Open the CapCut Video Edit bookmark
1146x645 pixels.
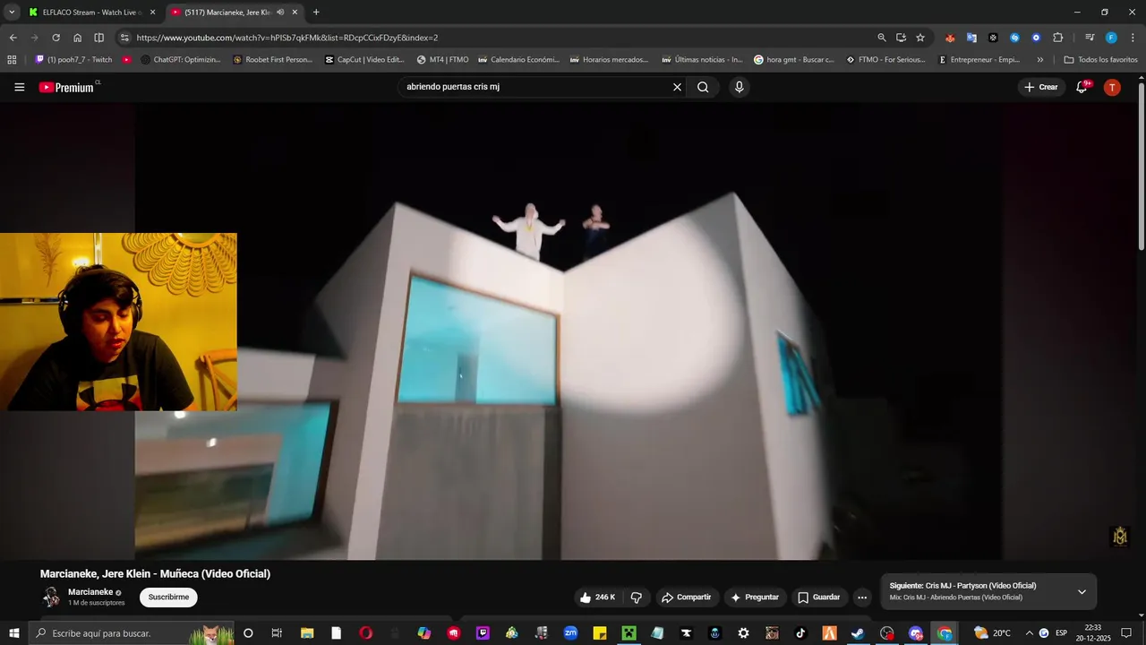click(x=364, y=60)
